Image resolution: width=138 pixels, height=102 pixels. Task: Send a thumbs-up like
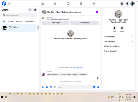pos(98,87)
